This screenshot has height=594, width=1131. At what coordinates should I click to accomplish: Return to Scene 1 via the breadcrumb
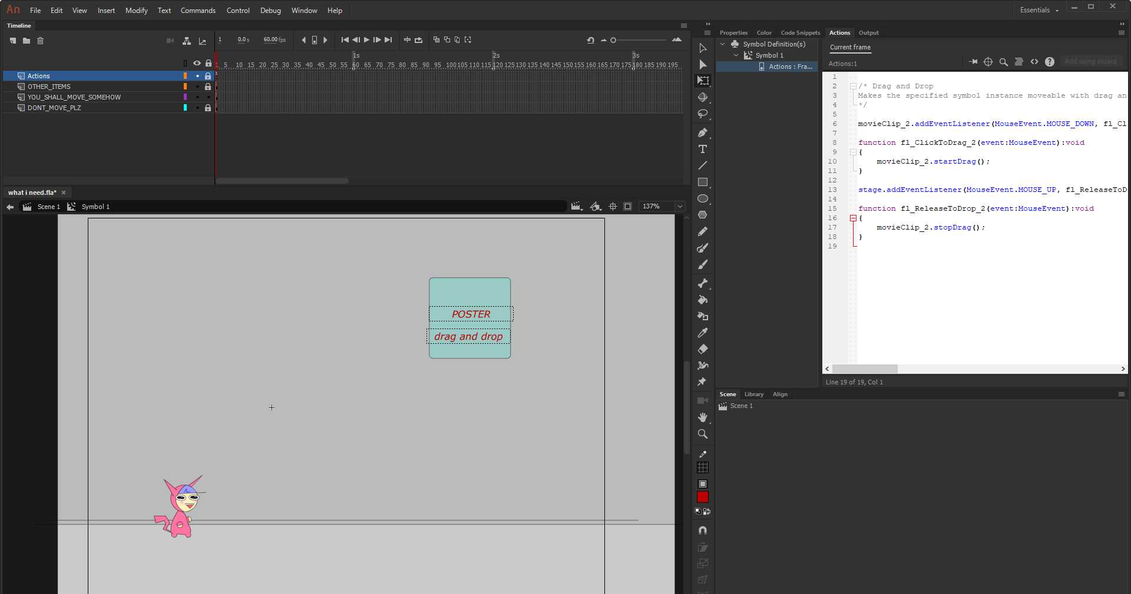[x=49, y=207]
